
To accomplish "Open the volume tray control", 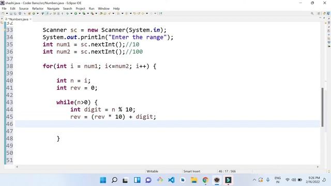I will tap(294, 180).
